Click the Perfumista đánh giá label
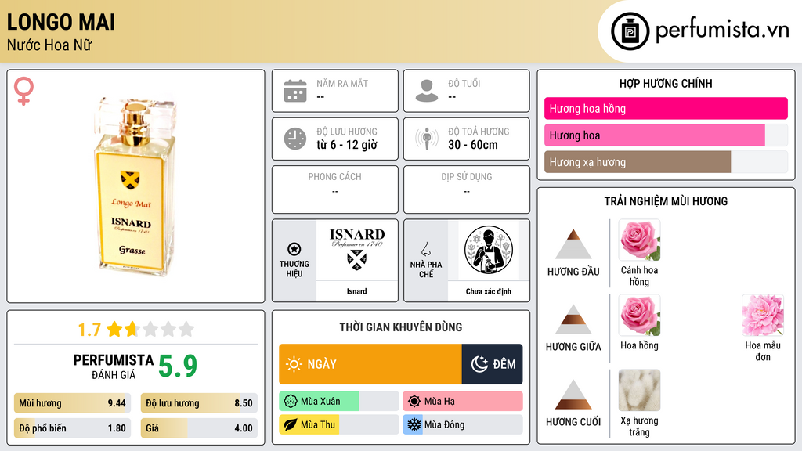The height and width of the screenshot is (451, 802). [114, 366]
